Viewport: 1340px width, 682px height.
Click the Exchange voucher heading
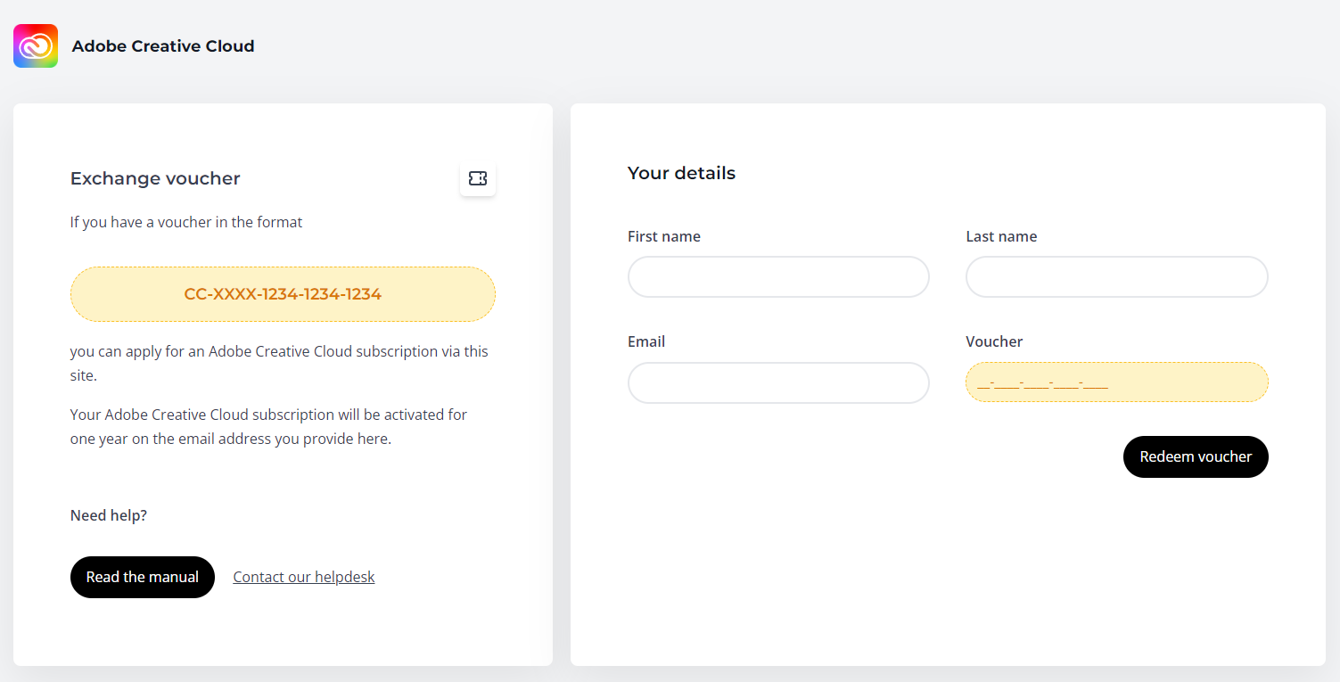[155, 178]
